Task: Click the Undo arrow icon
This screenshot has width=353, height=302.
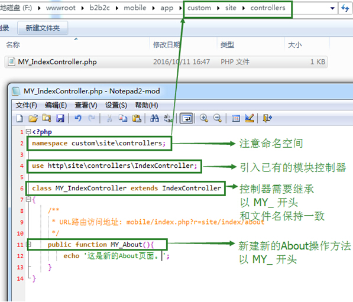Action: coord(78,118)
